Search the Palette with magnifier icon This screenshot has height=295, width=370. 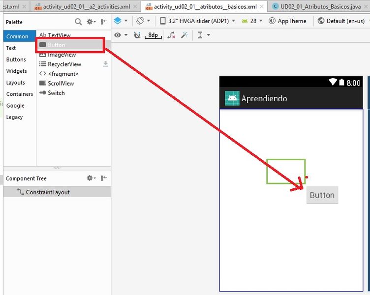[78, 22]
